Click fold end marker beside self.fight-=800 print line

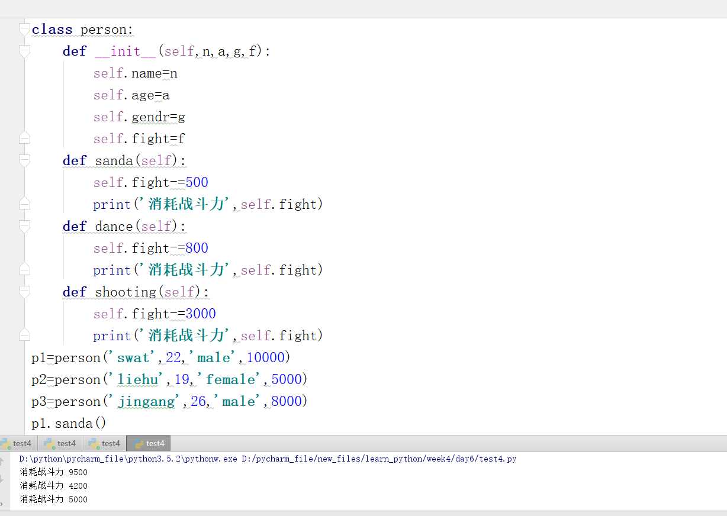point(24,270)
